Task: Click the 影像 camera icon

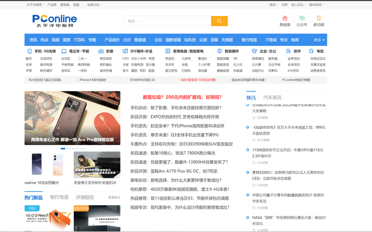Action: tap(101, 51)
